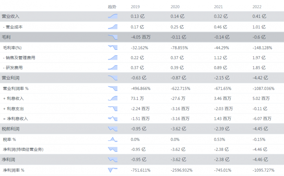Click the 税率 % trend sparkline
Screen dimensions: 284x176
coord(113,139)
